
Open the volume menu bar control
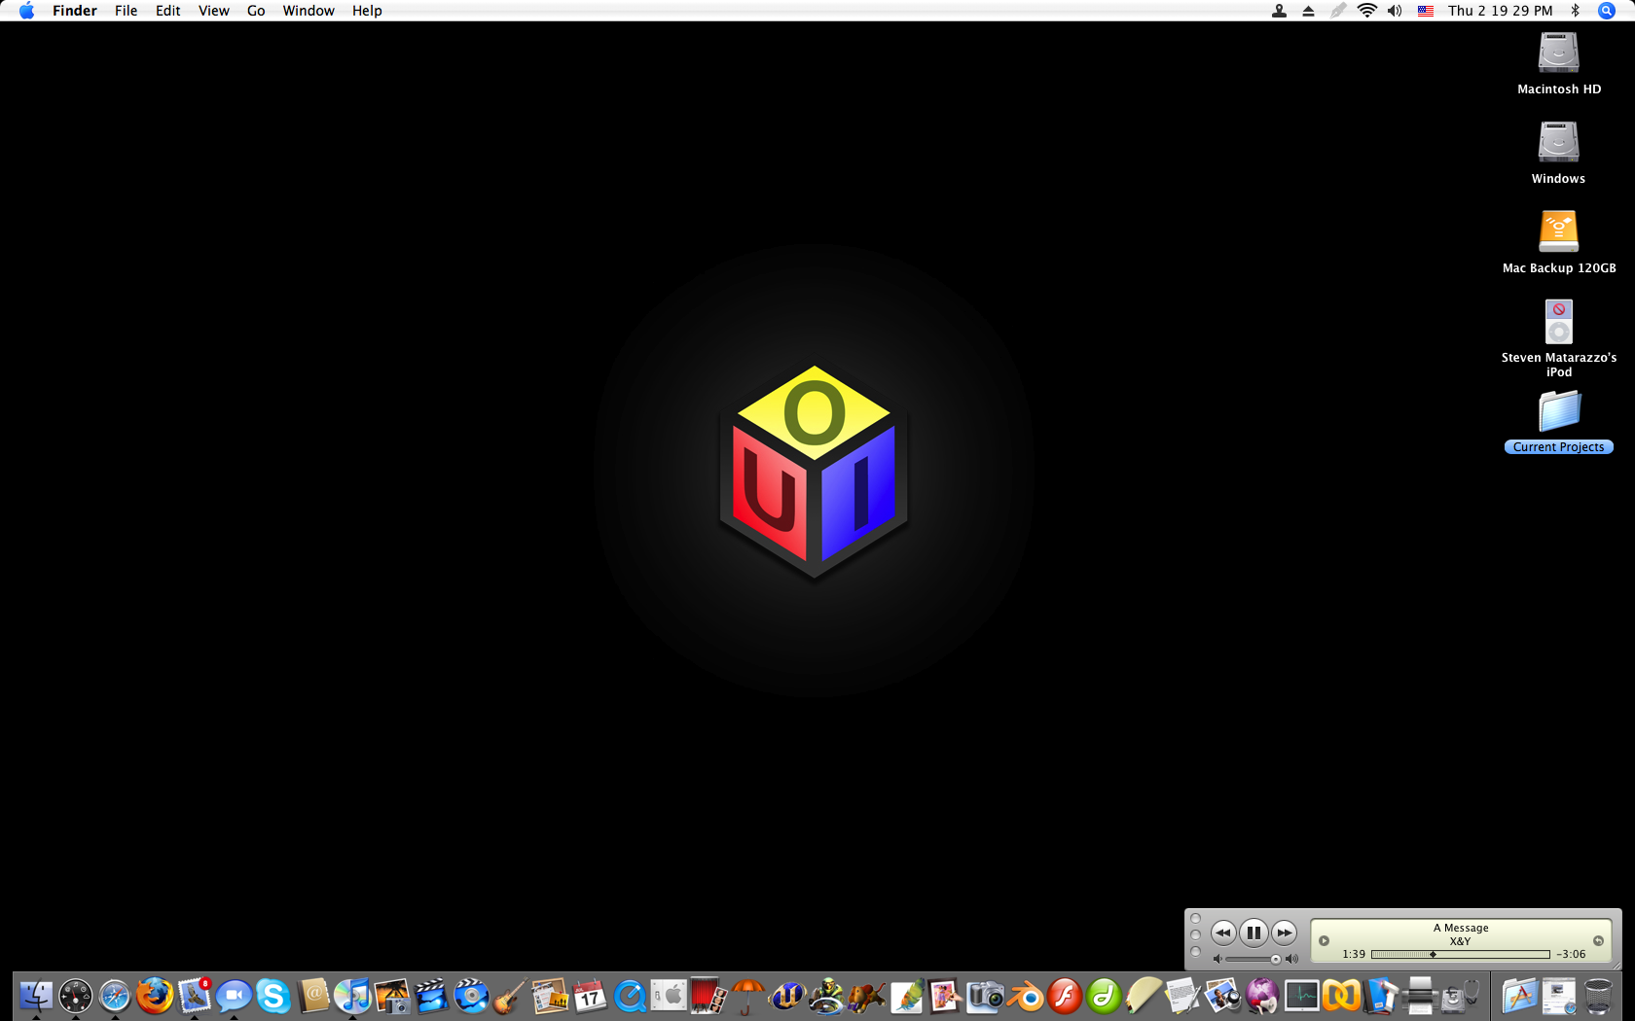(1395, 11)
